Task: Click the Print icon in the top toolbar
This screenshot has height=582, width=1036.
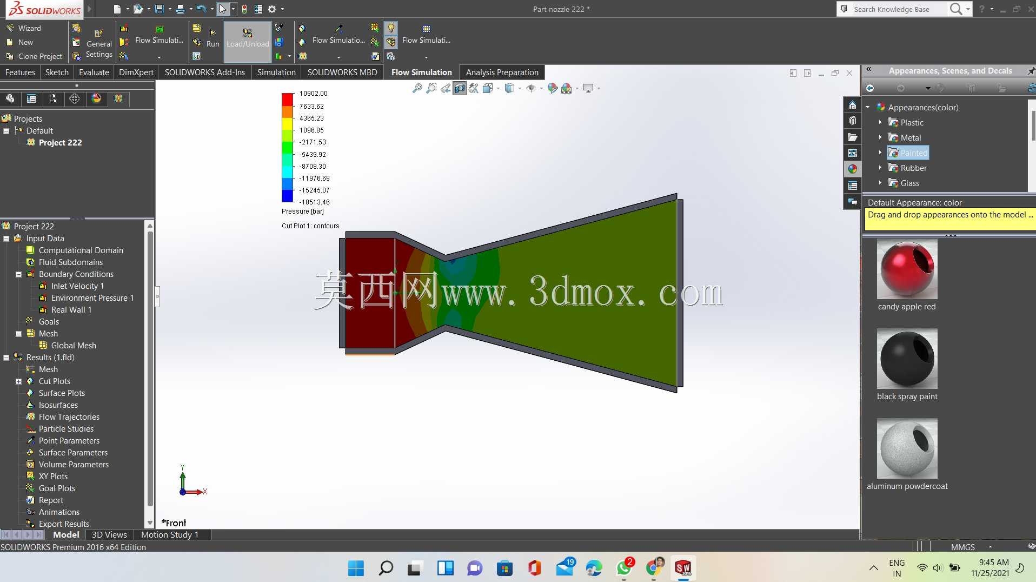Action: pos(180,9)
